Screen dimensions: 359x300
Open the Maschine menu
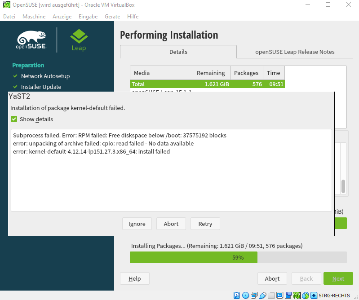pos(34,17)
